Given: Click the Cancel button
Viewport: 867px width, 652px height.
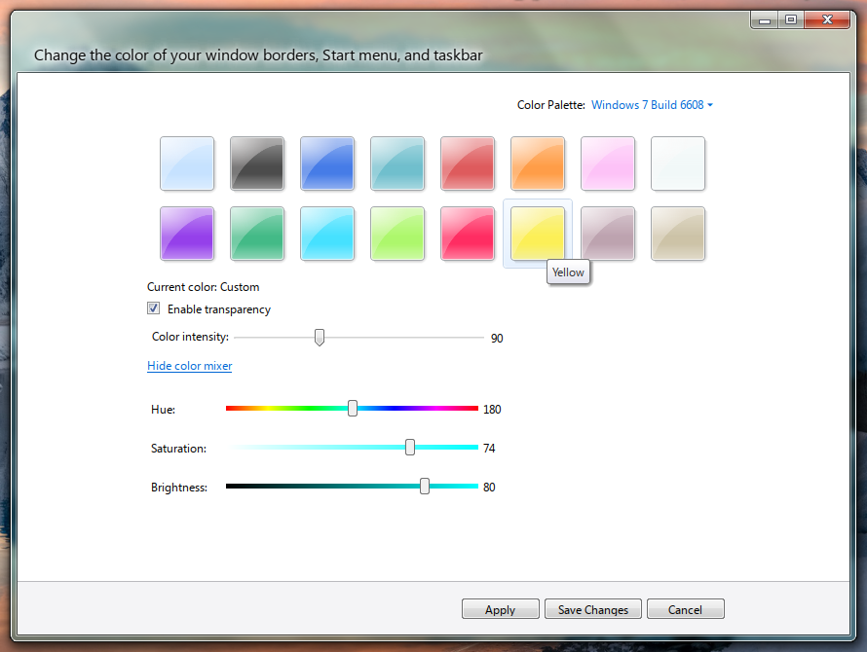Looking at the screenshot, I should [686, 609].
